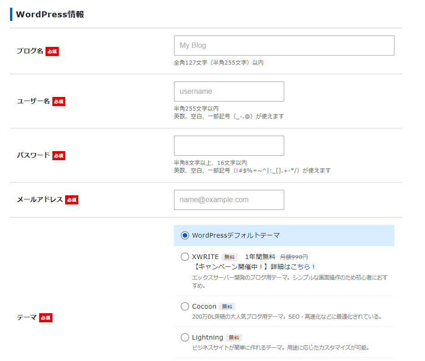Image resolution: width=425 pixels, height=361 pixels.
Task: Click the 必須 badge beside テーマ
Action: pos(46,318)
